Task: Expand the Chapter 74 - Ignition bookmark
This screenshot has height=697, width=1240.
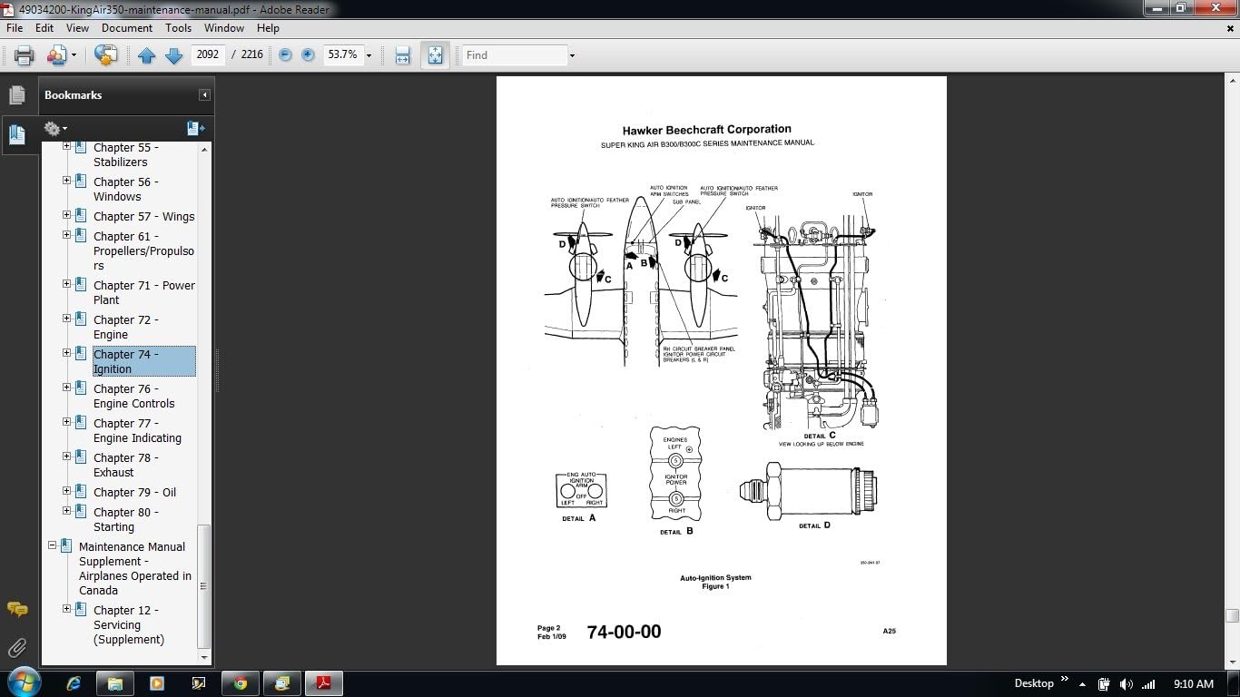Action: 66,353
